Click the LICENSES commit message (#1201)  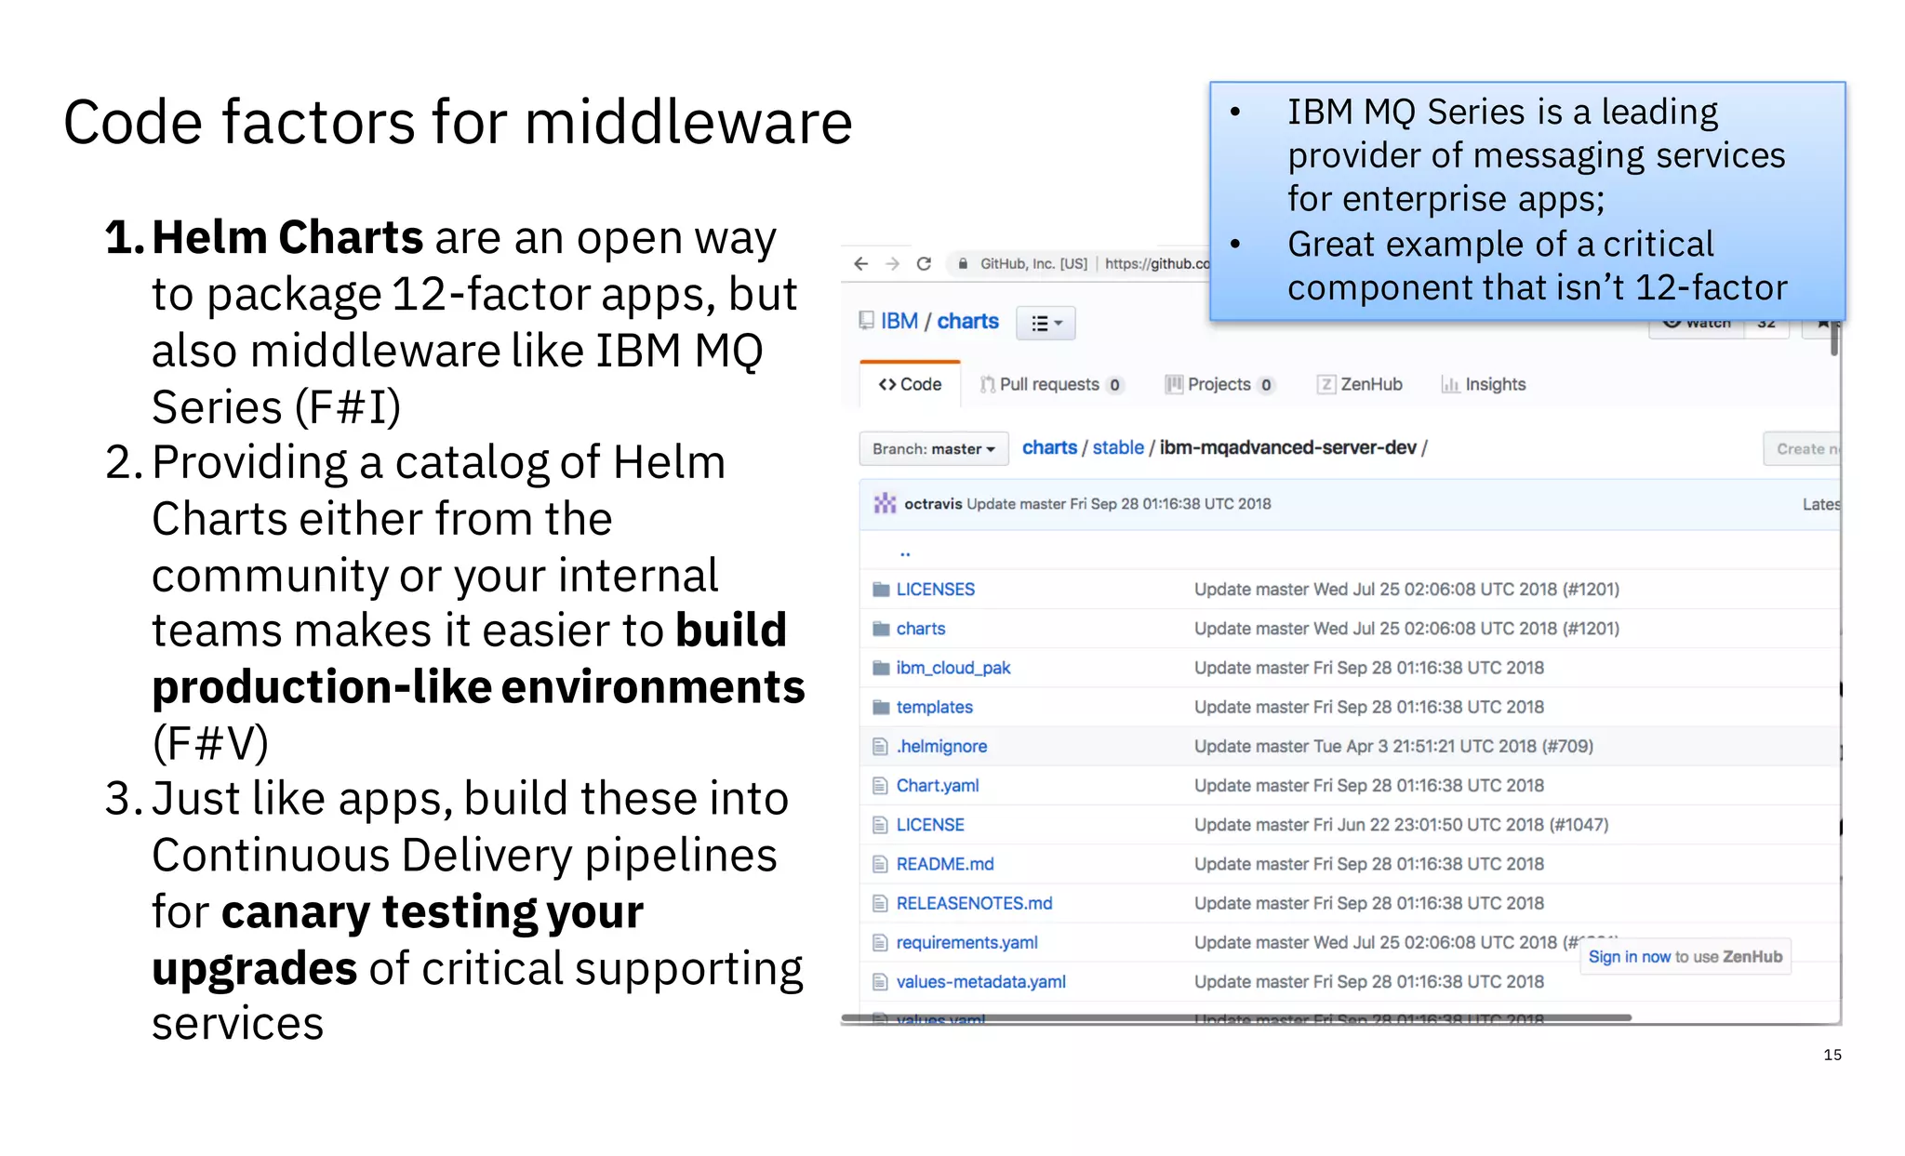coord(1406,590)
